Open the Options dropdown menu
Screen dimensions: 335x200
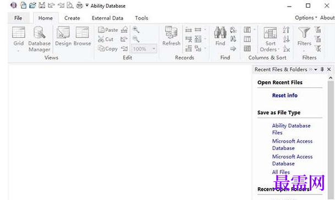pyautogui.click(x=306, y=18)
